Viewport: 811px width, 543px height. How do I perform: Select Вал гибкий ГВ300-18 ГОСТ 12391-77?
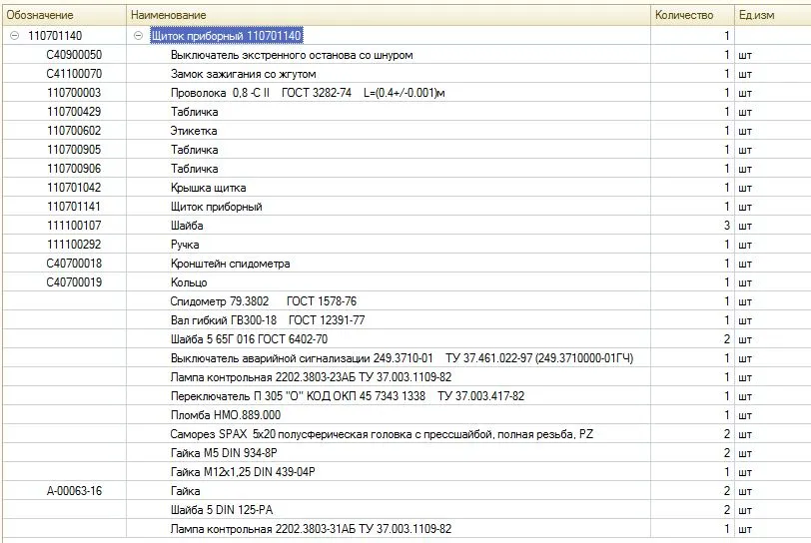pos(268,320)
